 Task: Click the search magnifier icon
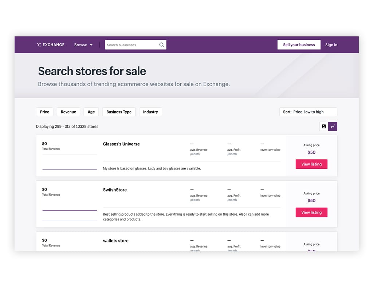point(161,44)
